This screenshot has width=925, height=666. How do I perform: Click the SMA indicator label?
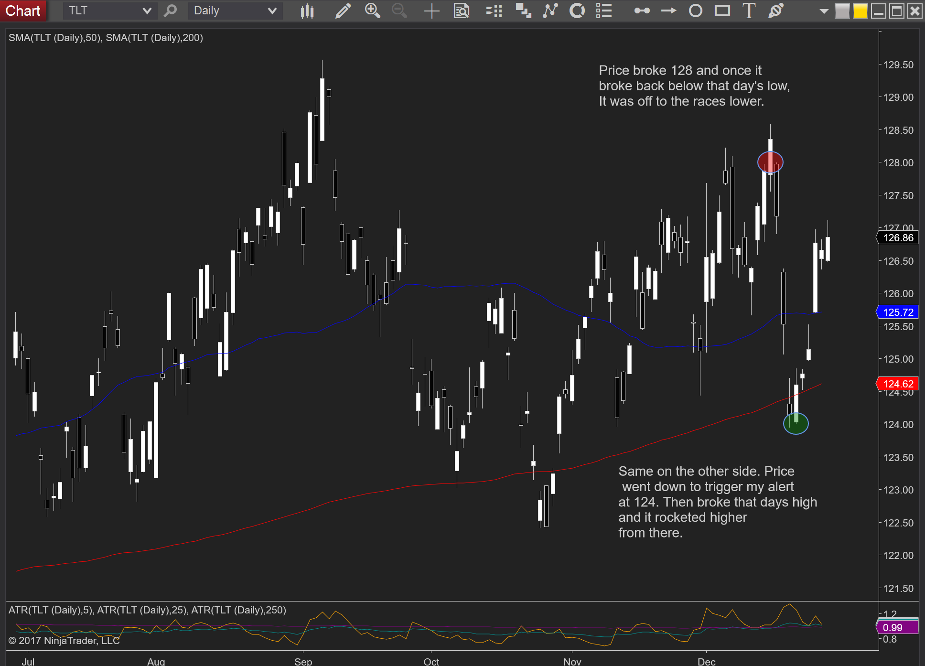[106, 38]
